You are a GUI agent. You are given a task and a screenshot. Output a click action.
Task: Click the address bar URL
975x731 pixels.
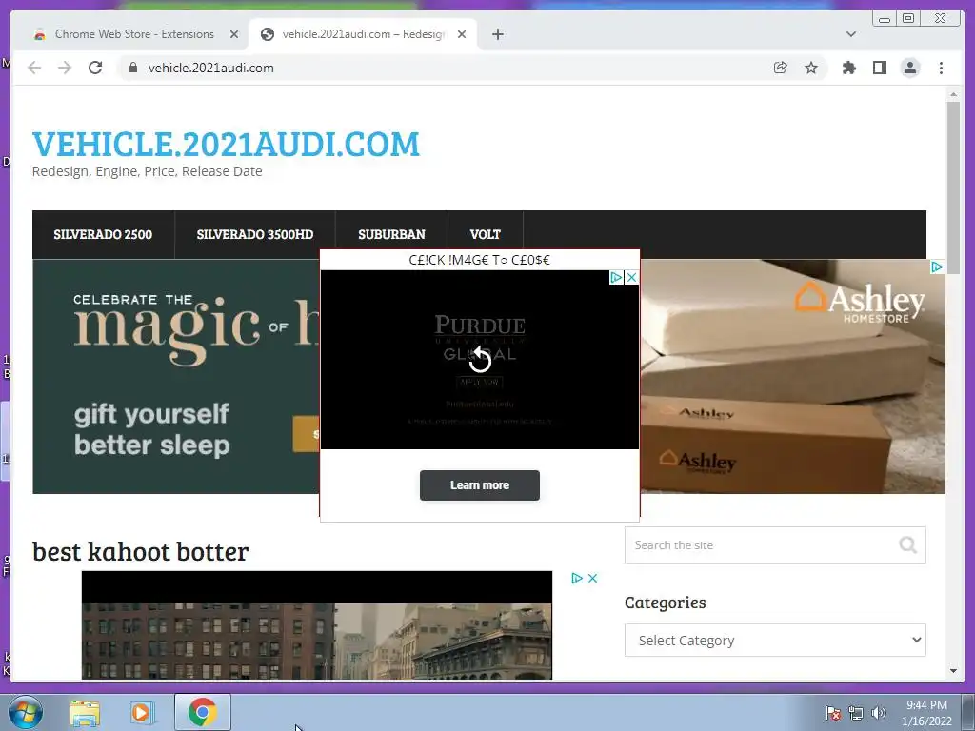point(210,68)
